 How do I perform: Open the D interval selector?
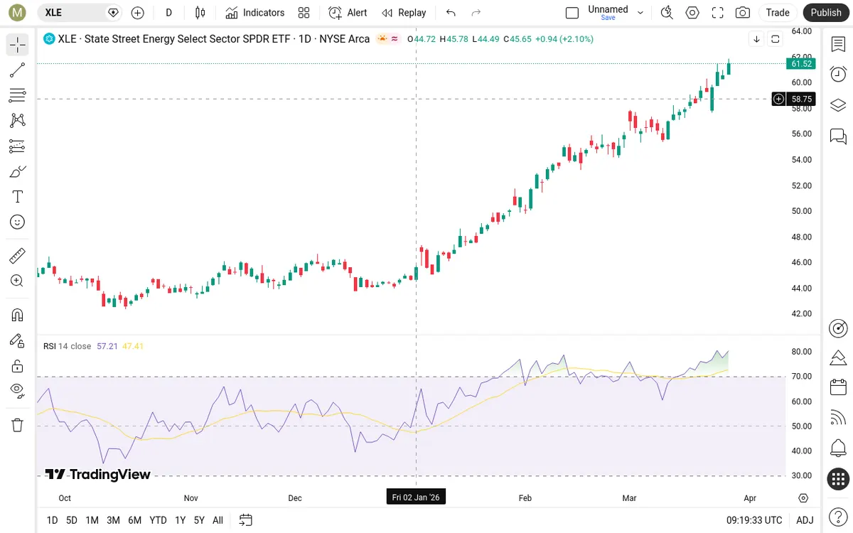tap(168, 12)
